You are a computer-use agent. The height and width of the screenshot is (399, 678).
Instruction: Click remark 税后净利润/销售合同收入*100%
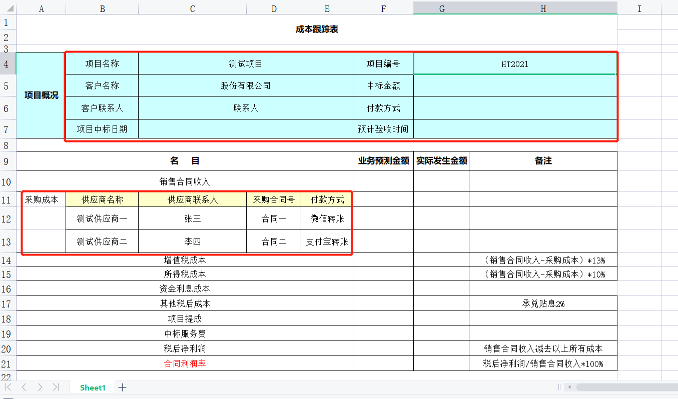[x=543, y=363]
